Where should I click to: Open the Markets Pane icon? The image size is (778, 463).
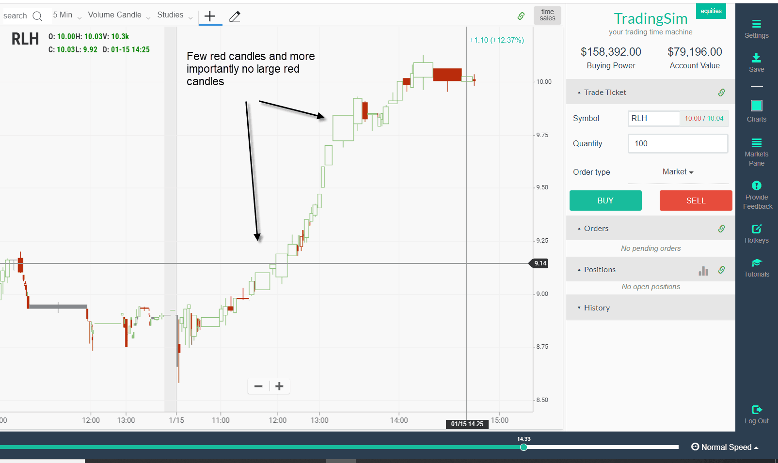756,143
